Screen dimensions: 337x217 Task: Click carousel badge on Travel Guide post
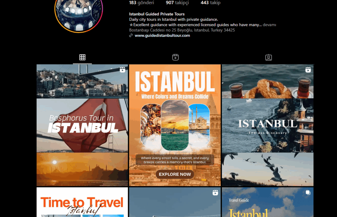click(308, 193)
